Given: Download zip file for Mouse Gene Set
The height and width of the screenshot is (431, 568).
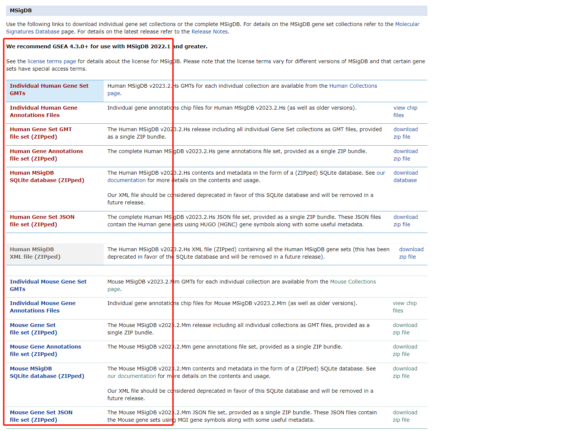Looking at the screenshot, I should click(x=405, y=329).
